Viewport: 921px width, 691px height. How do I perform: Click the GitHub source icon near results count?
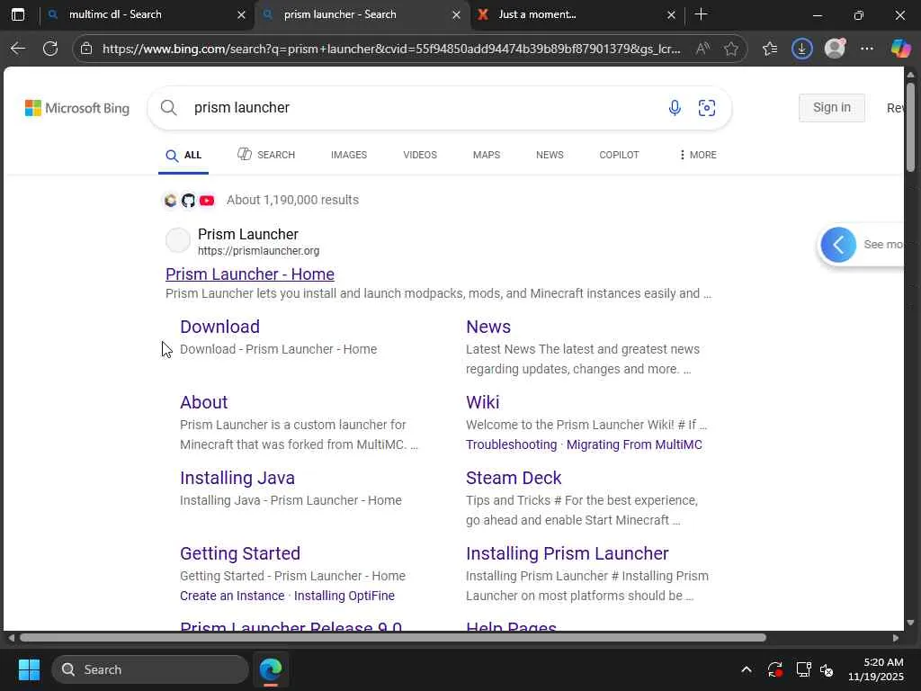pos(188,201)
